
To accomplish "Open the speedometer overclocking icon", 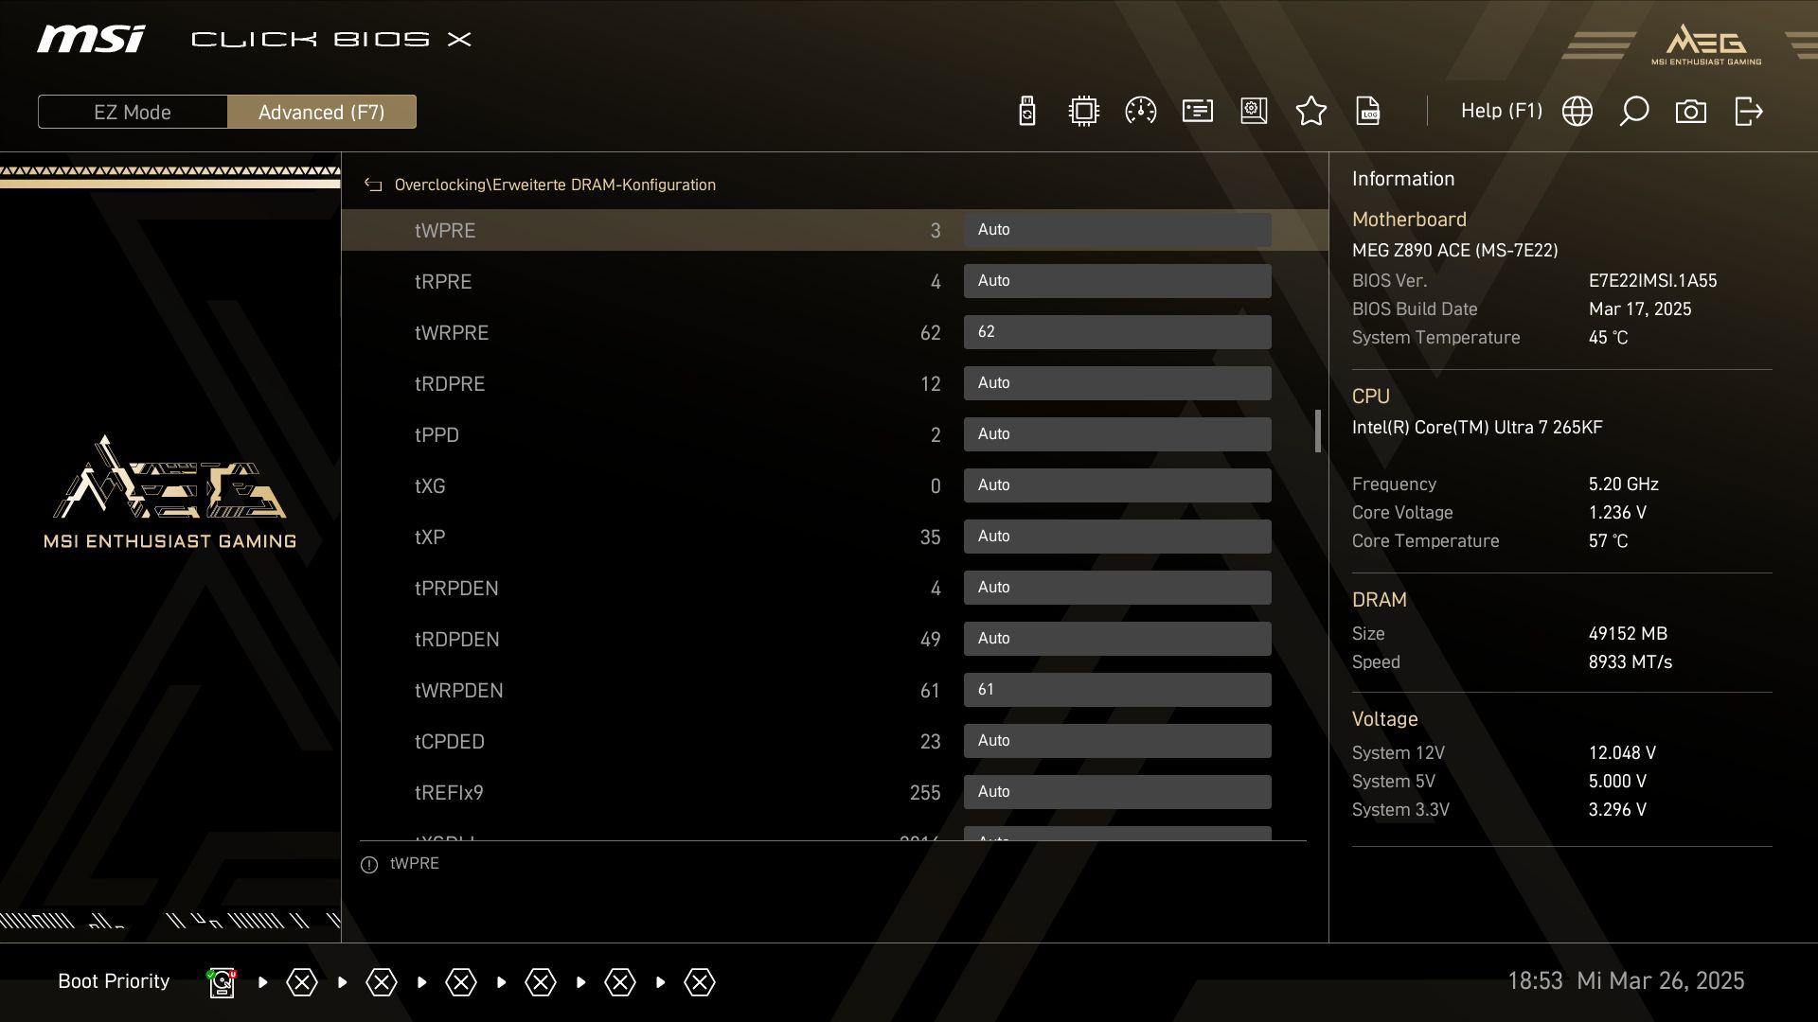I will [1140, 112].
